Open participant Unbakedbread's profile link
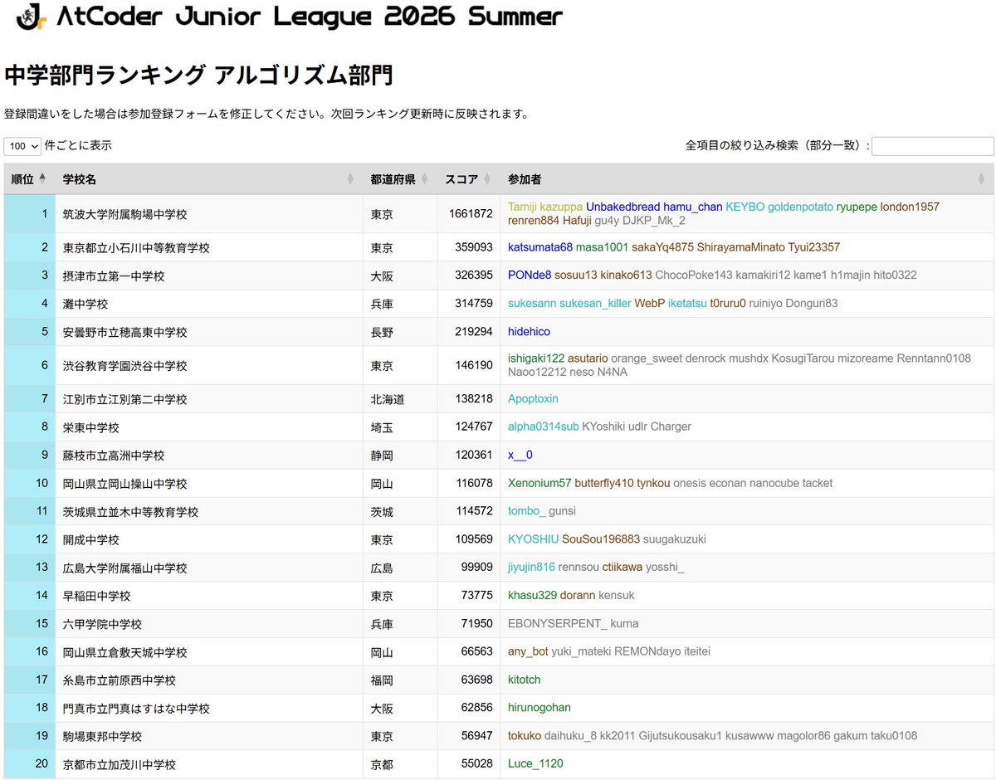Screen dimensions: 996x780 click(x=622, y=207)
